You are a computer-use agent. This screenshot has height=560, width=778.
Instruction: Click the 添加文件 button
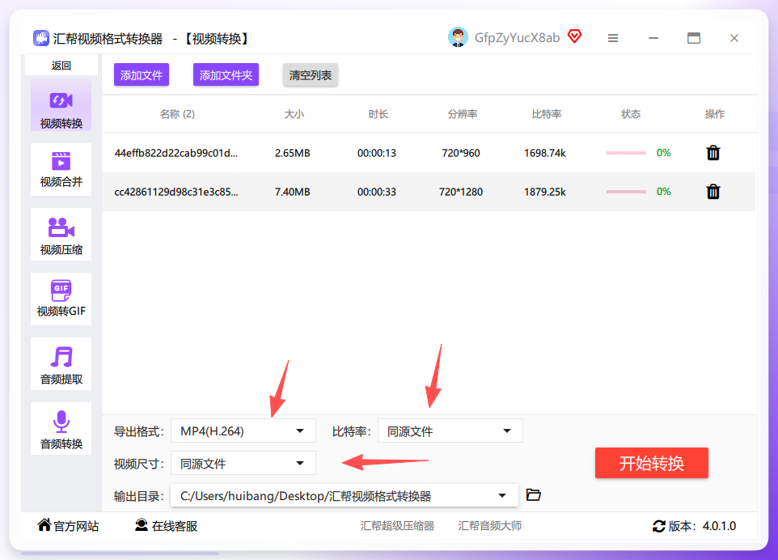[x=142, y=75]
